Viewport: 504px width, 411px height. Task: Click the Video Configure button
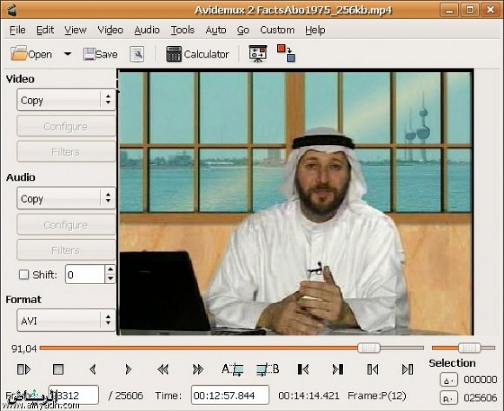coord(66,126)
